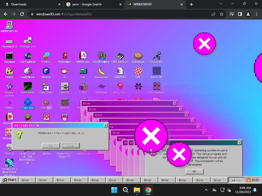Viewport: 262px width, 196px height.
Task: Launch Cat Explorer from the desktop
Action: (28, 58)
